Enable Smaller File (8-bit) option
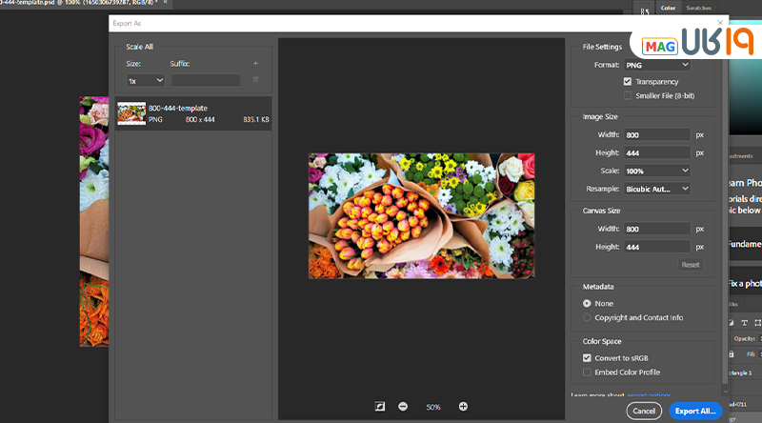The image size is (762, 423). tap(628, 96)
